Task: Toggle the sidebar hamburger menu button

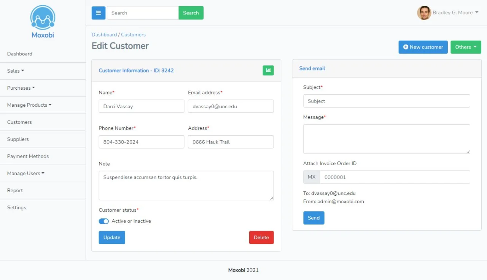Action: click(99, 13)
